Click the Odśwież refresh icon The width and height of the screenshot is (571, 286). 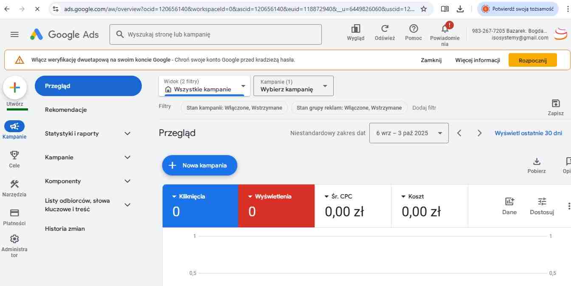coord(385,29)
